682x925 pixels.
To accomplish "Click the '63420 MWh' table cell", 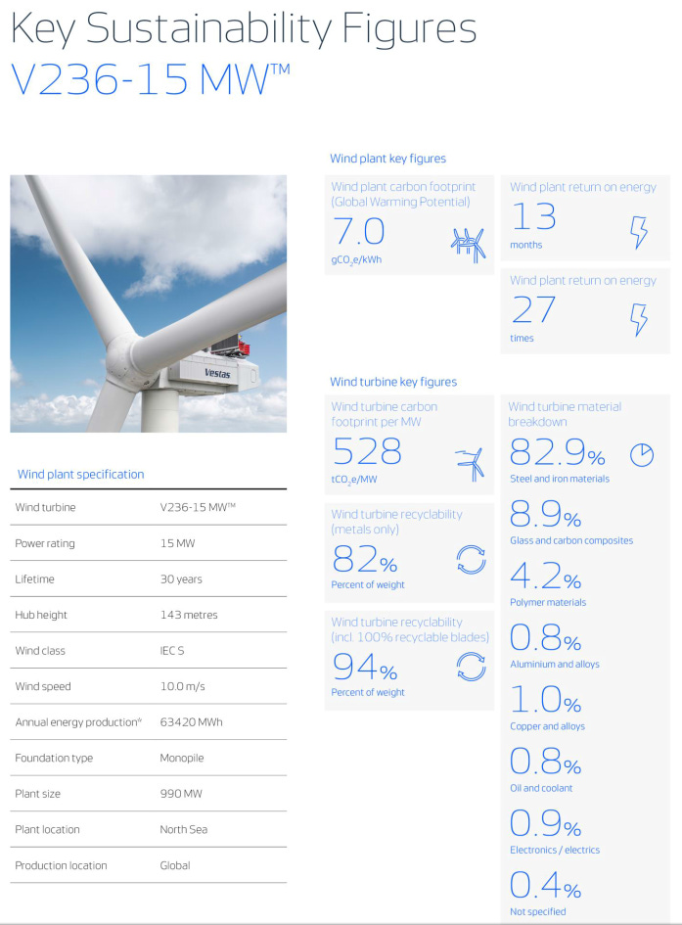I will 192,722.
